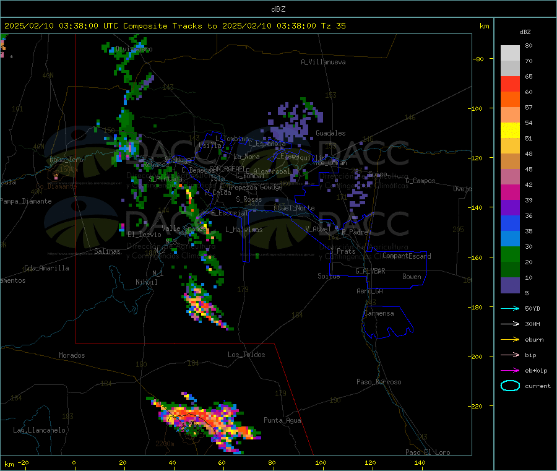Click the Pampa_Diamante map label
557x471 pixels.
(26, 201)
